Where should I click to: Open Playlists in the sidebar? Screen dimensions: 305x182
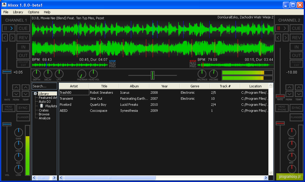pyautogui.click(x=51, y=106)
